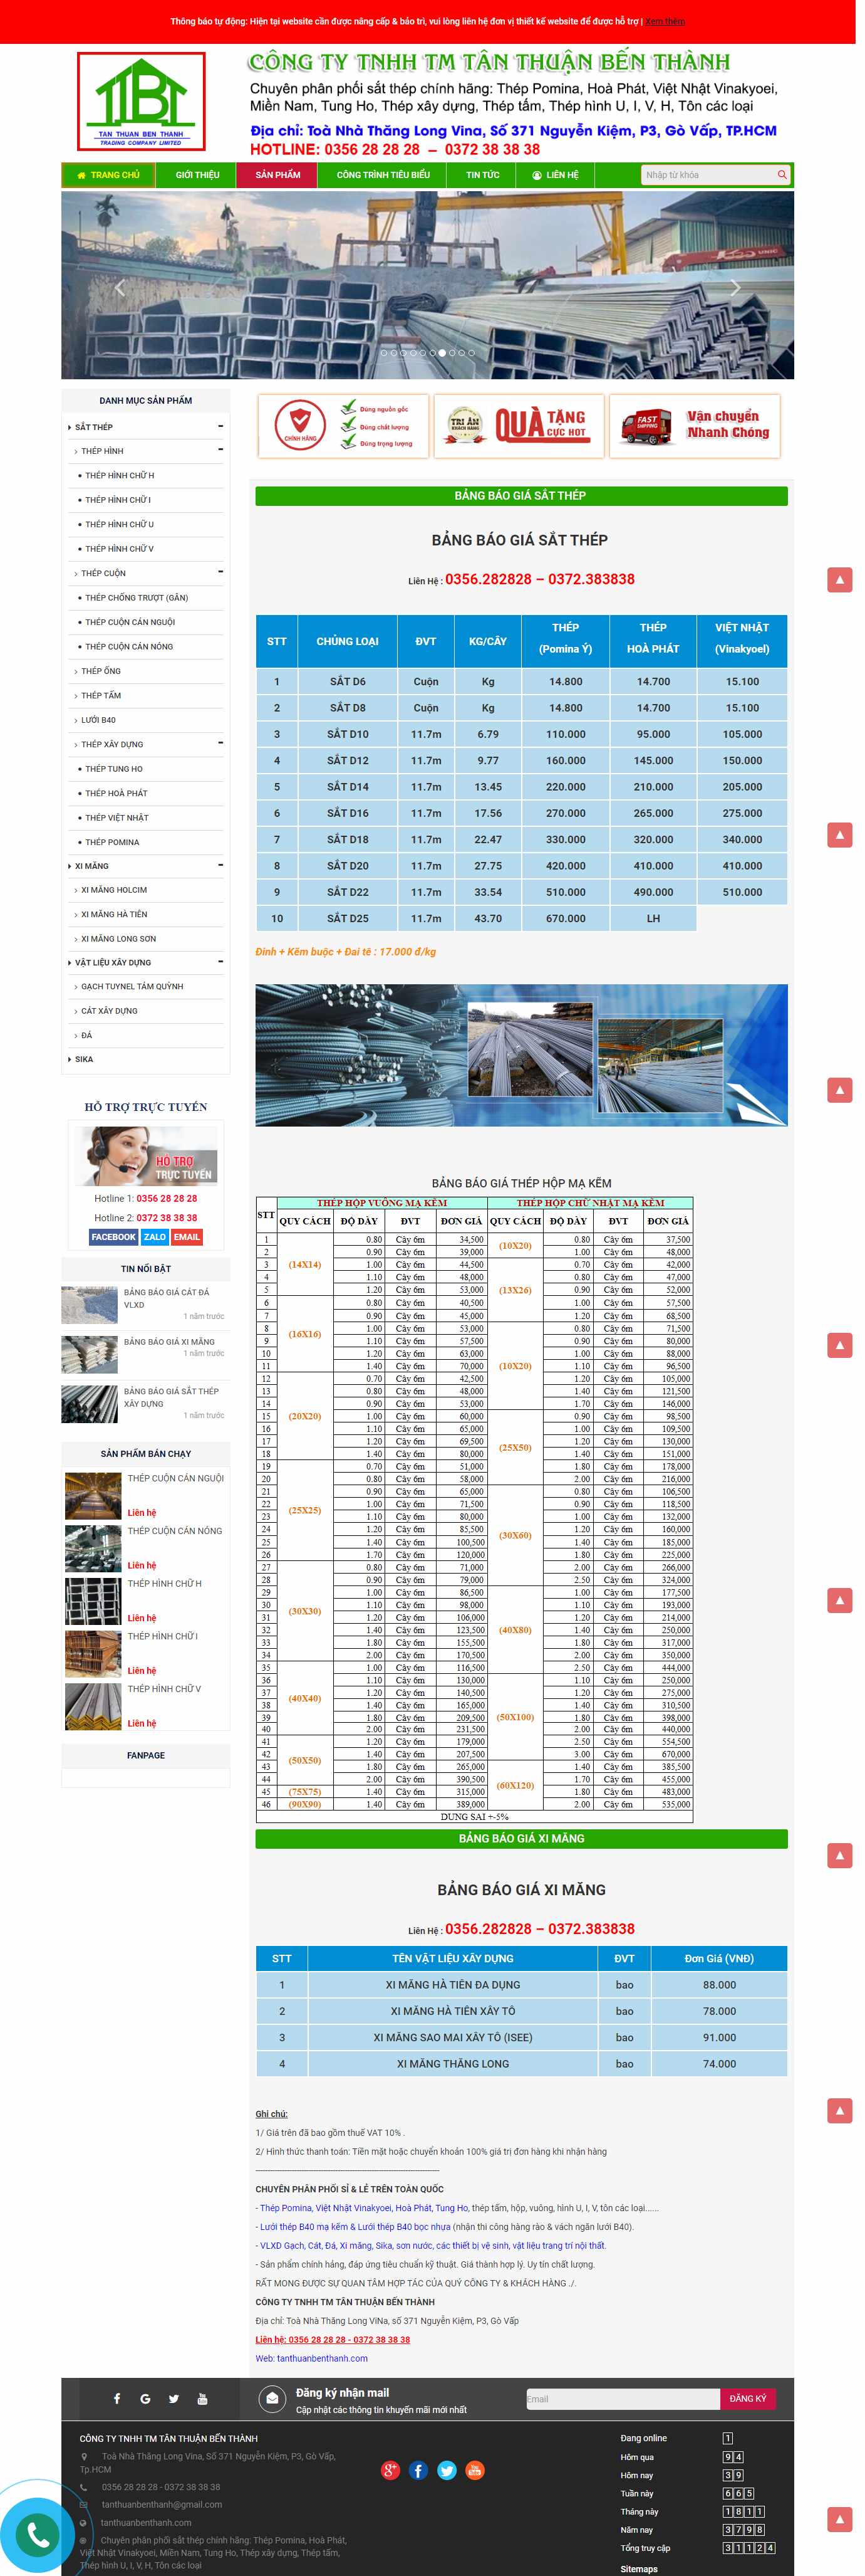Viewport: 865px width, 2576px height.
Task: Click the previous slide arrow on banner
Action: [x=120, y=288]
